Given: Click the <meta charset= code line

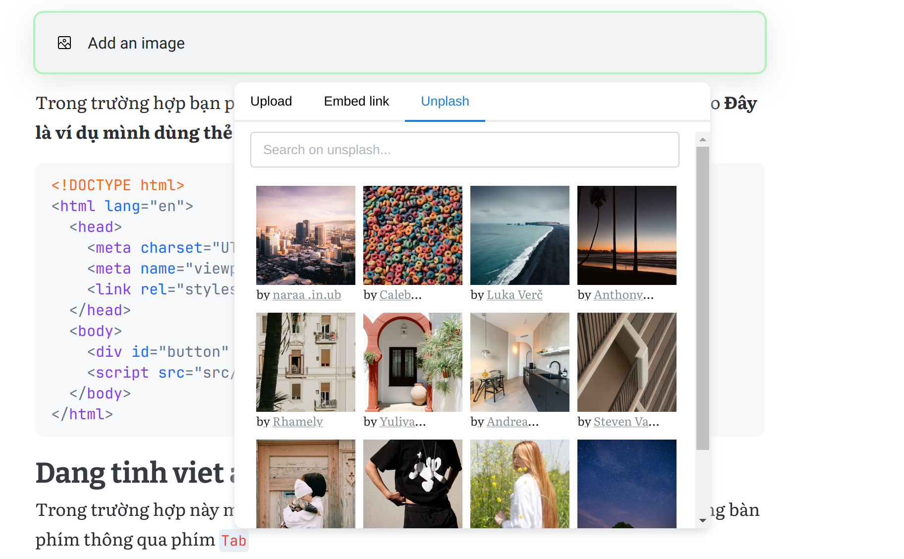Looking at the screenshot, I should click(x=161, y=248).
